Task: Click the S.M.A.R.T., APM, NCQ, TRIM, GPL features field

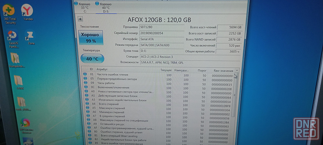Action: coord(190,63)
